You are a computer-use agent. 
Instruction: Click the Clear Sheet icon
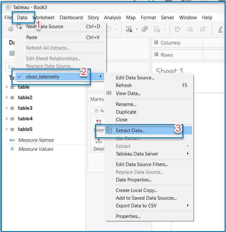click(157, 29)
